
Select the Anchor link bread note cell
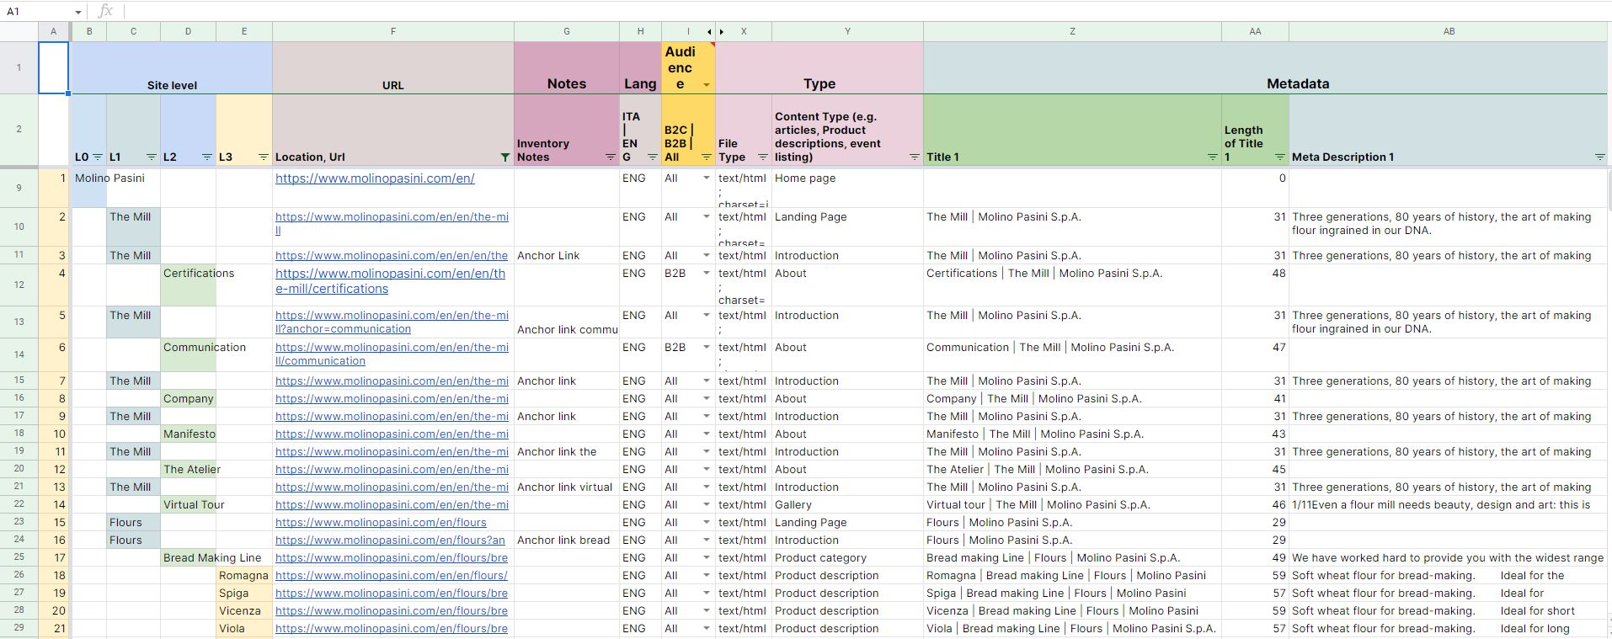(x=567, y=540)
